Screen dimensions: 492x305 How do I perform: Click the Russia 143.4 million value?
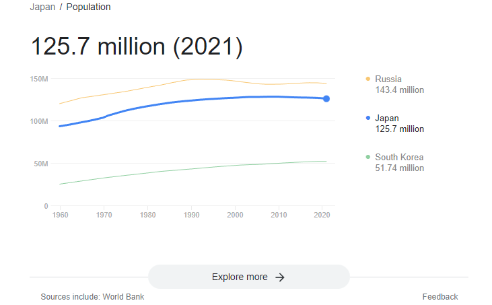(399, 90)
